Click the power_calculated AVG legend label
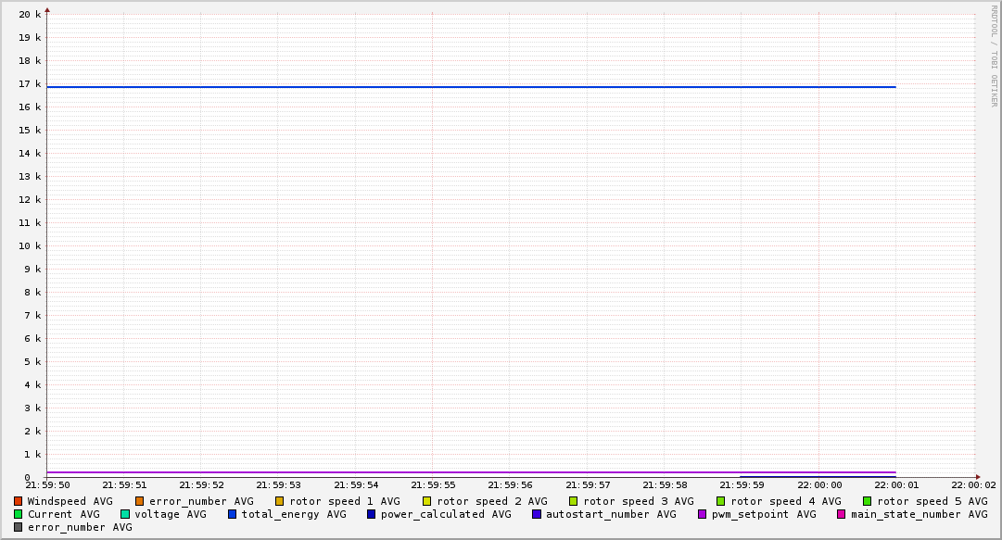Screen dimensions: 1002x540 click(x=445, y=514)
